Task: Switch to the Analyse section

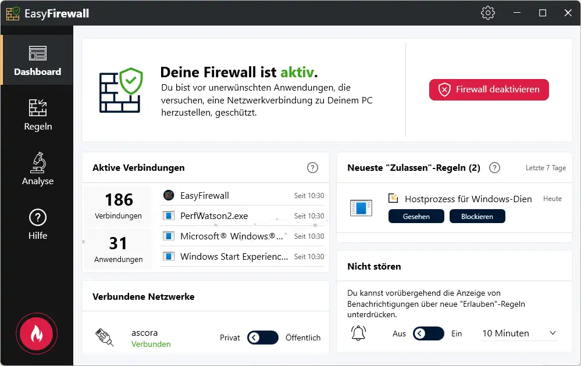Action: click(38, 169)
